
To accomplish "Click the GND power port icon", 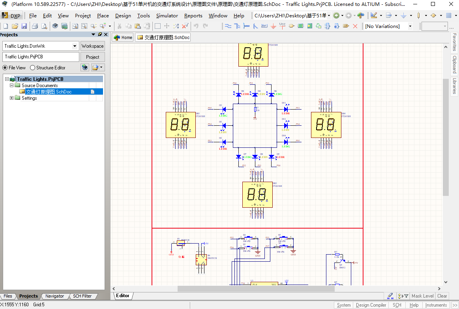I will pyautogui.click(x=273, y=26).
